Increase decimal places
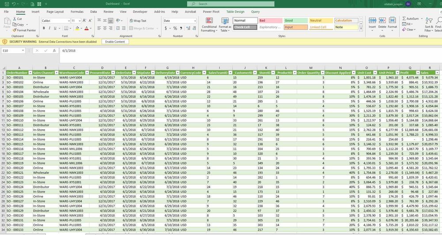 pos(188,28)
